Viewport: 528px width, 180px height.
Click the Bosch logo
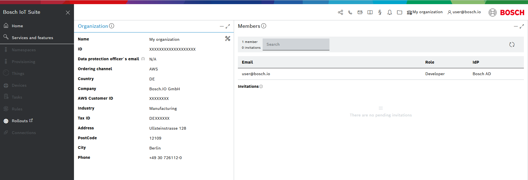tap(507, 12)
